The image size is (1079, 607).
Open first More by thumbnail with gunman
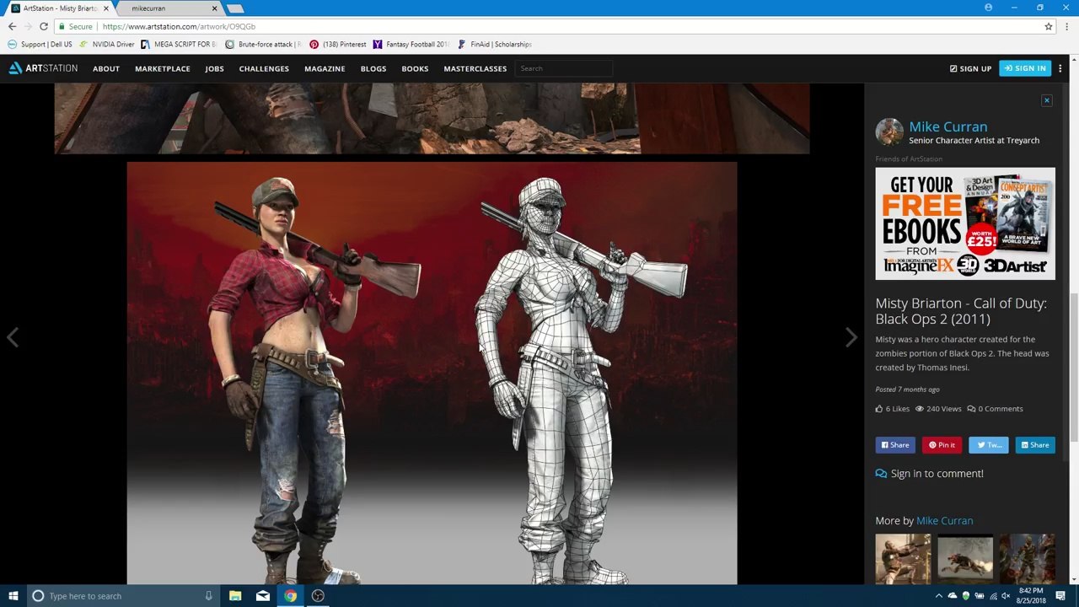pyautogui.click(x=903, y=559)
